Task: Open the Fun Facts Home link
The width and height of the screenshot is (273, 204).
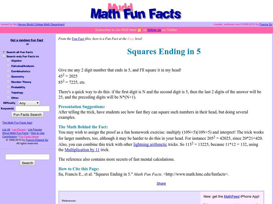Action: point(29,137)
